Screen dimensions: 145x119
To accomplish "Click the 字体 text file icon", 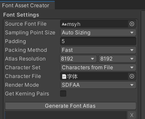I will (64, 77).
